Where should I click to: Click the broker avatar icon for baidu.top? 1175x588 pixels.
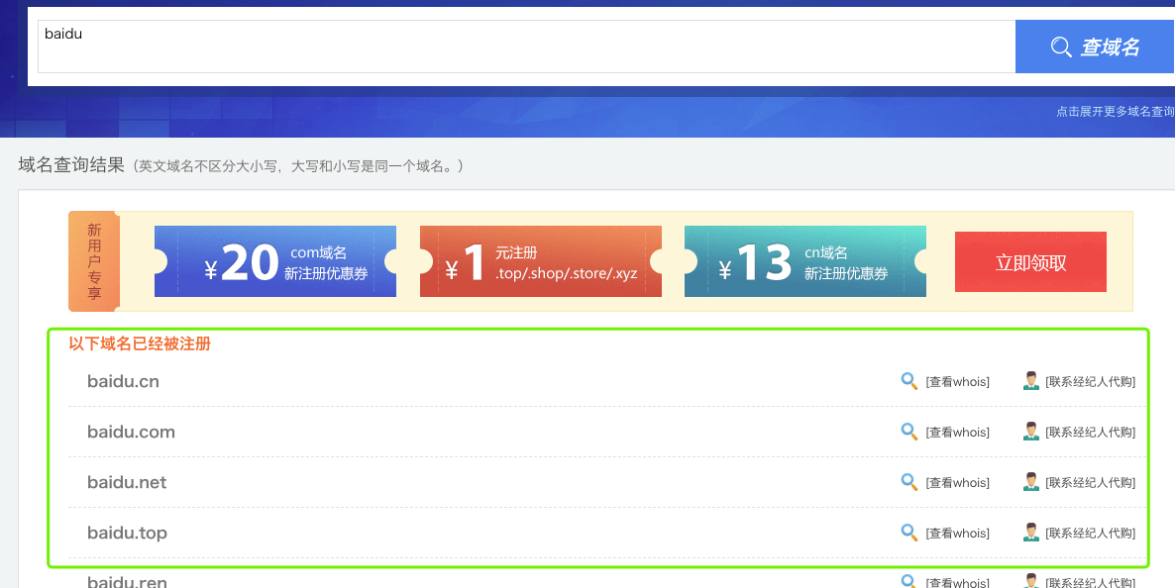click(1031, 533)
